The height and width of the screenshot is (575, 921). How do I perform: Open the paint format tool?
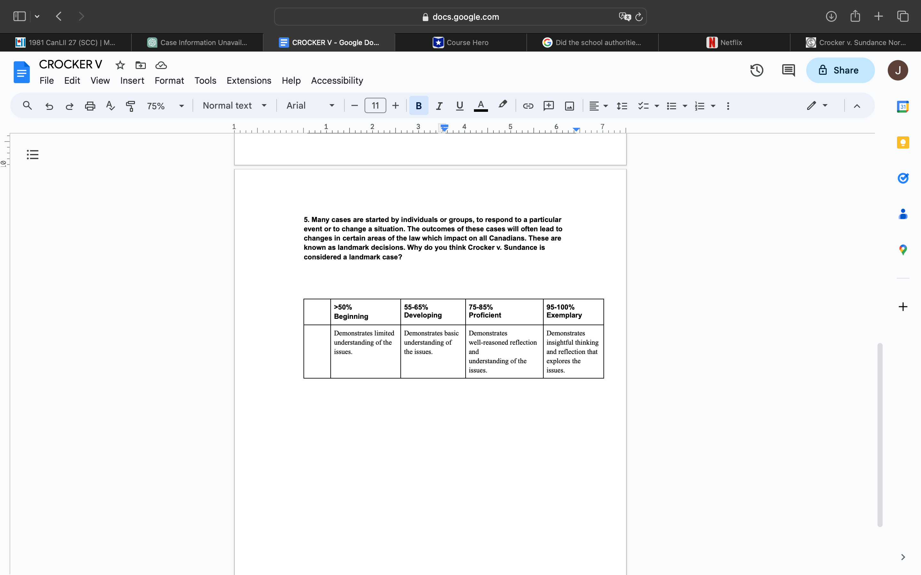pyautogui.click(x=130, y=106)
